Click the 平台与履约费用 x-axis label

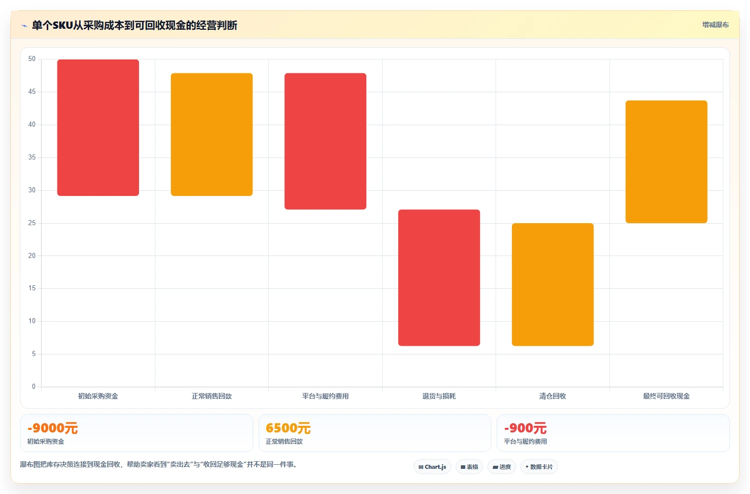325,396
